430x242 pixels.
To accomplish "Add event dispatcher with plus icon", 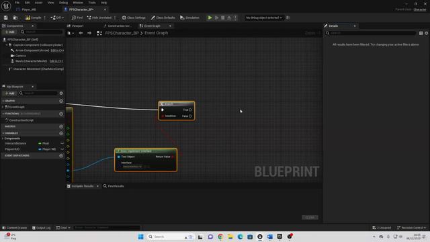I will 61,155.
